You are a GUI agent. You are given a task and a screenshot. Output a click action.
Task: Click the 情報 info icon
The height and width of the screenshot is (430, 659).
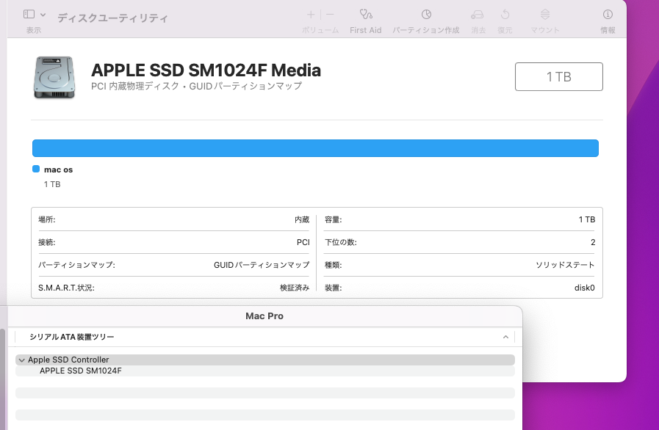[x=608, y=15]
